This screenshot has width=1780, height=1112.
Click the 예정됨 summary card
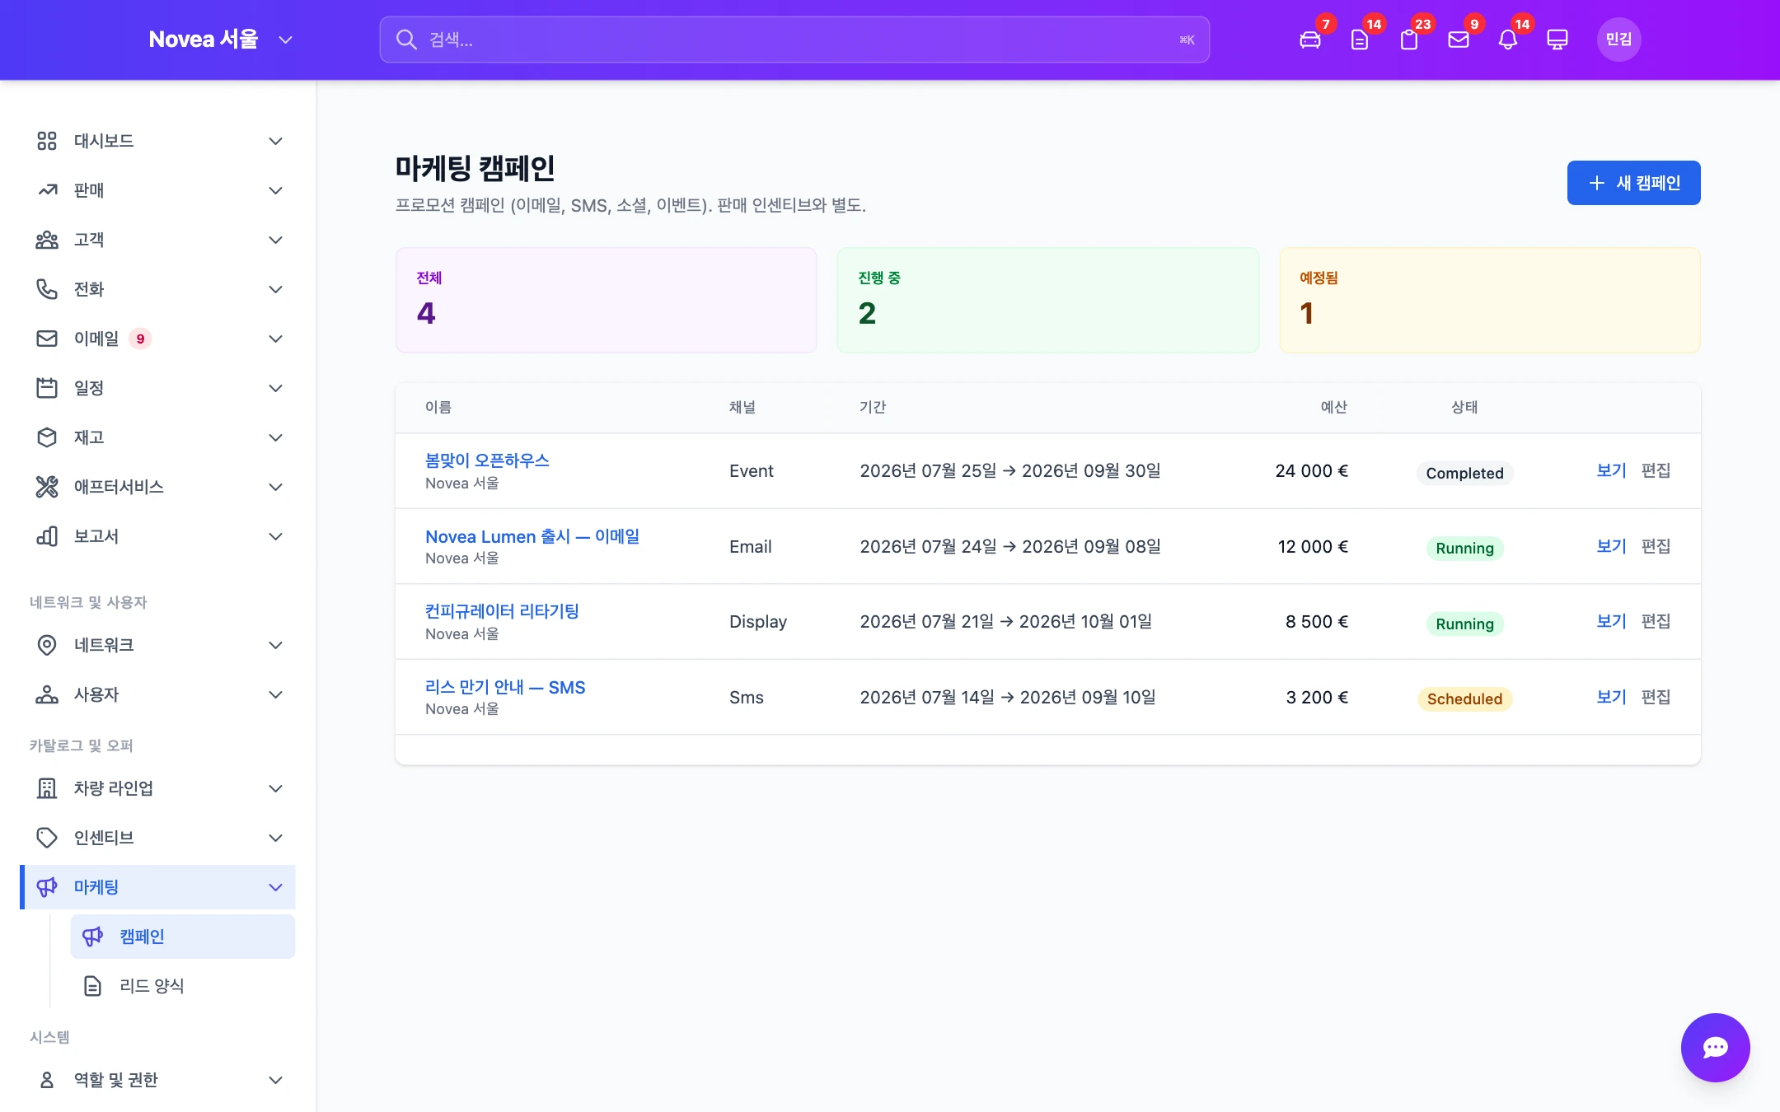pos(1489,300)
